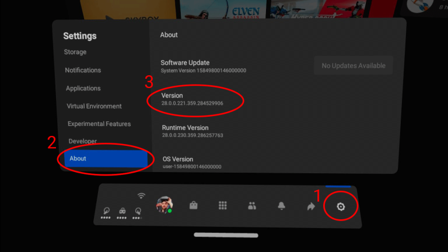Open the Settings gear icon

[340, 206]
